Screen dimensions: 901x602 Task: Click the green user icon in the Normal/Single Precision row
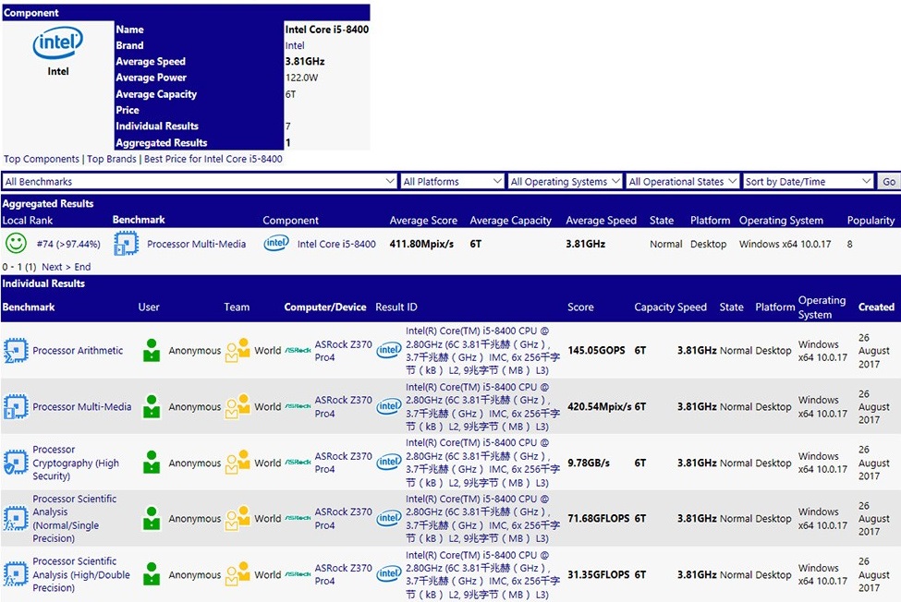tap(152, 518)
